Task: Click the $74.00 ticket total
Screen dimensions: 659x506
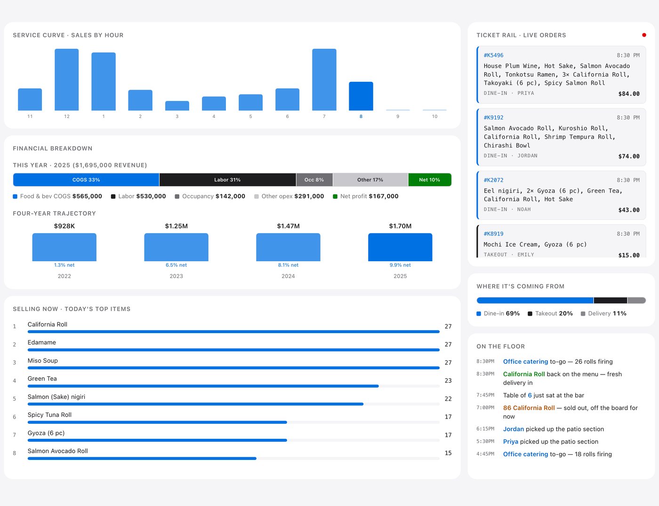Action: coord(629,156)
